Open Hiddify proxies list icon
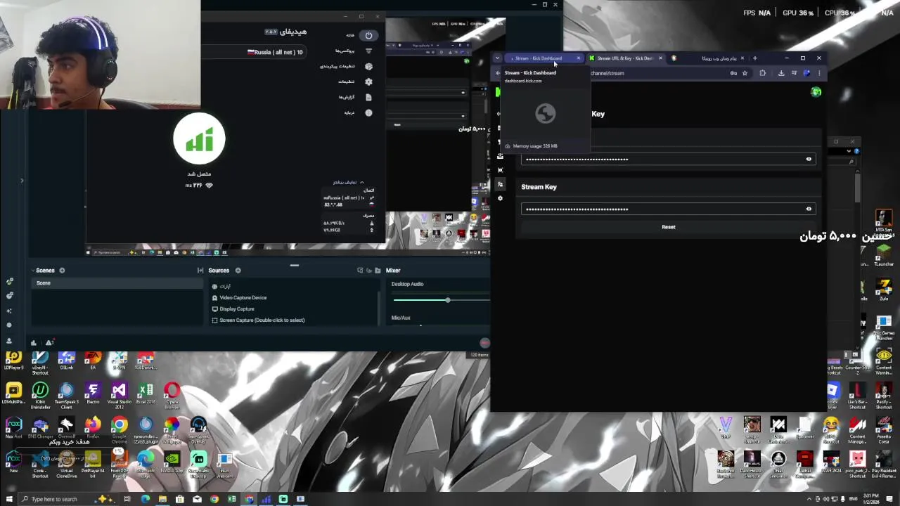The image size is (900, 506). click(x=368, y=51)
